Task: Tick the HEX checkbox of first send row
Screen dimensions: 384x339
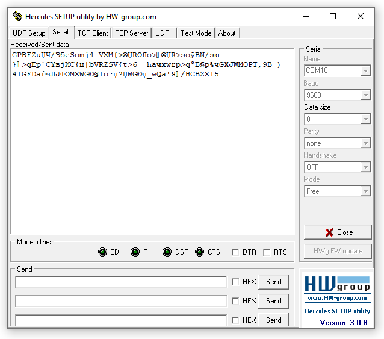Action: (x=235, y=282)
